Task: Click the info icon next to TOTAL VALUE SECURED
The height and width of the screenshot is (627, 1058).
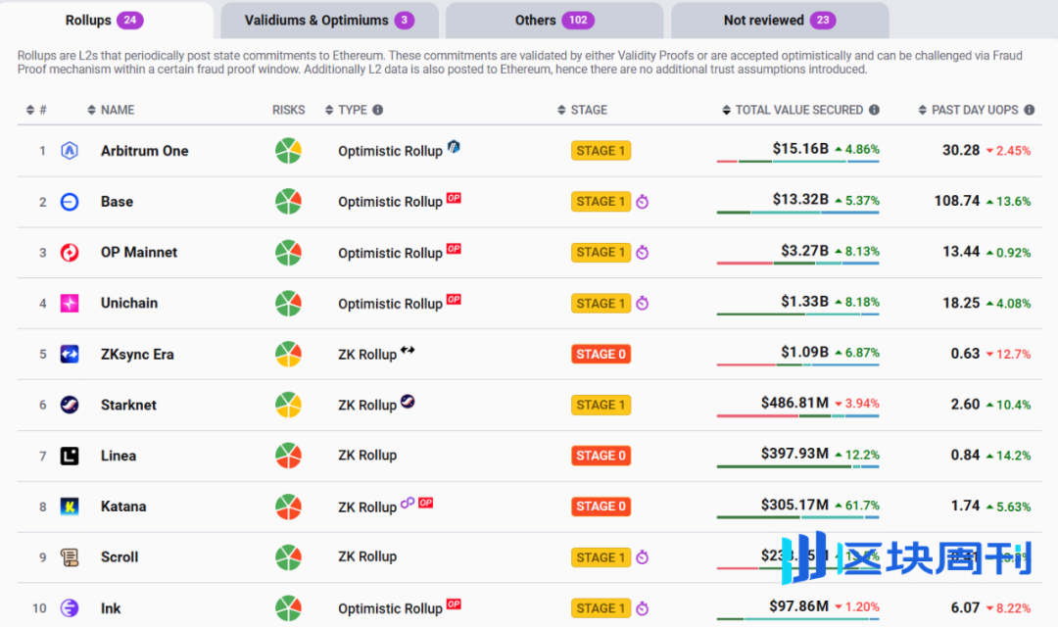Action: 875,110
